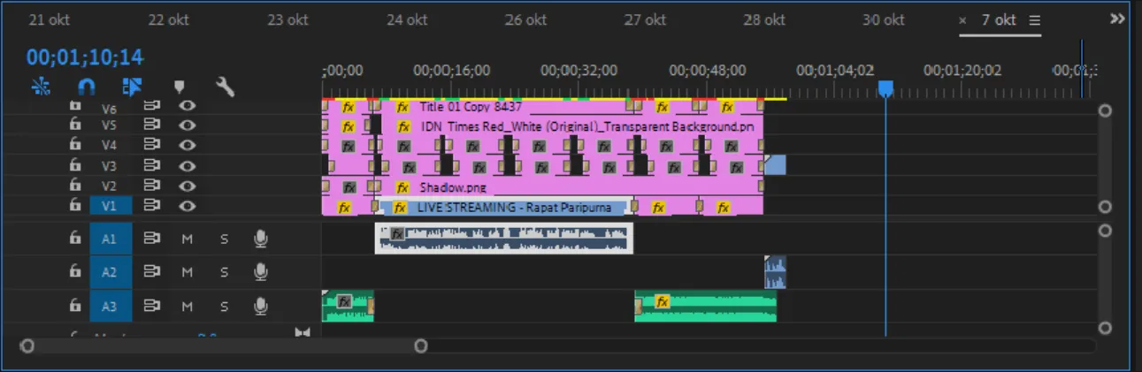Screen dimensions: 1142x372
Task: Click voice-over record mic on A2
Action: click(x=260, y=272)
